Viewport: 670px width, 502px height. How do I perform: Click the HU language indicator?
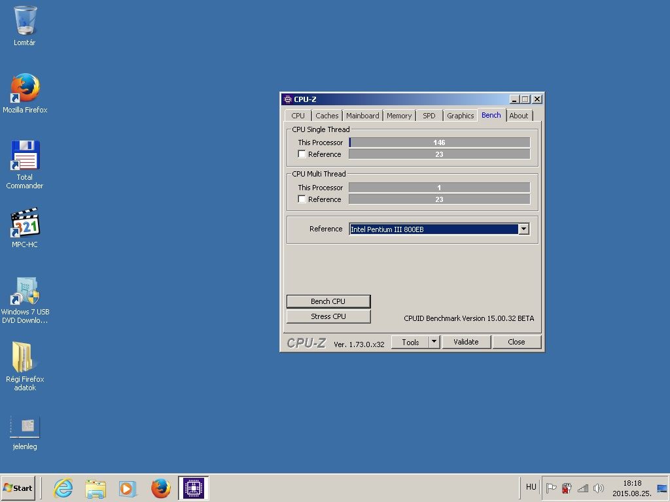(531, 486)
